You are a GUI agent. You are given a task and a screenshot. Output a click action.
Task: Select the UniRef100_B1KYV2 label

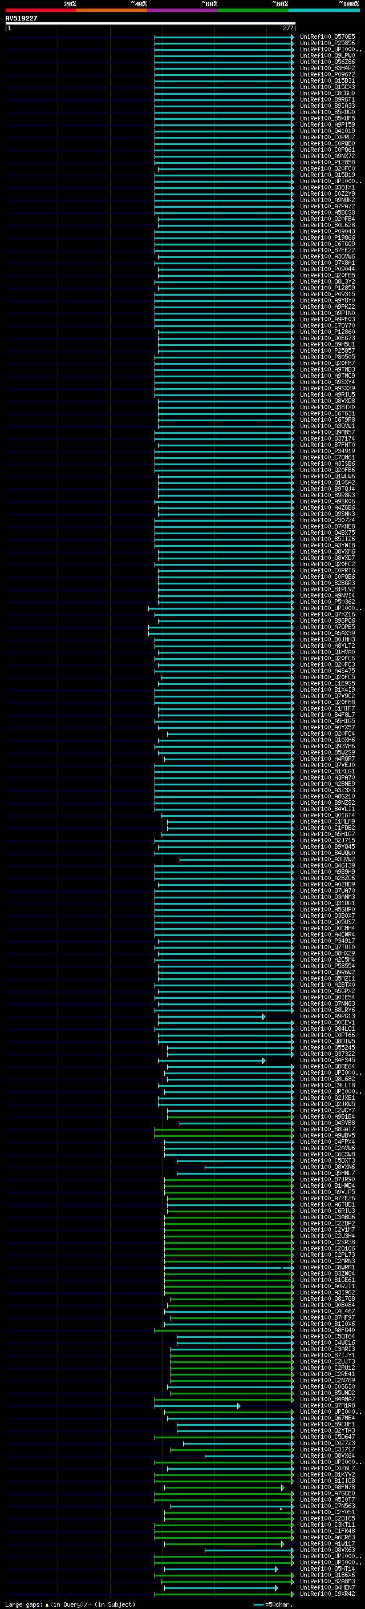coord(327,1474)
